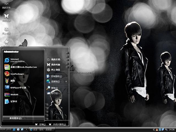This screenshot has height=132, width=176.
Task: Launch Internet Explorer from quick launch
Action: (x=14, y=130)
